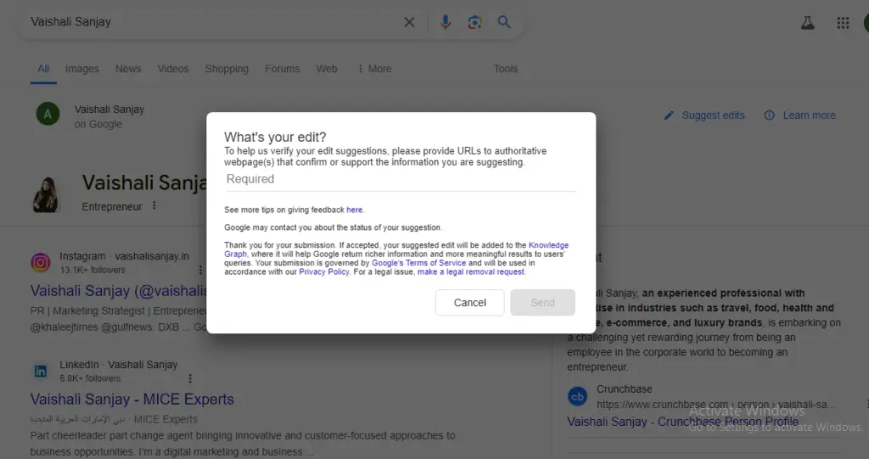Screen dimensions: 869x459
Task: Switch to the Videos tab
Action: (173, 69)
